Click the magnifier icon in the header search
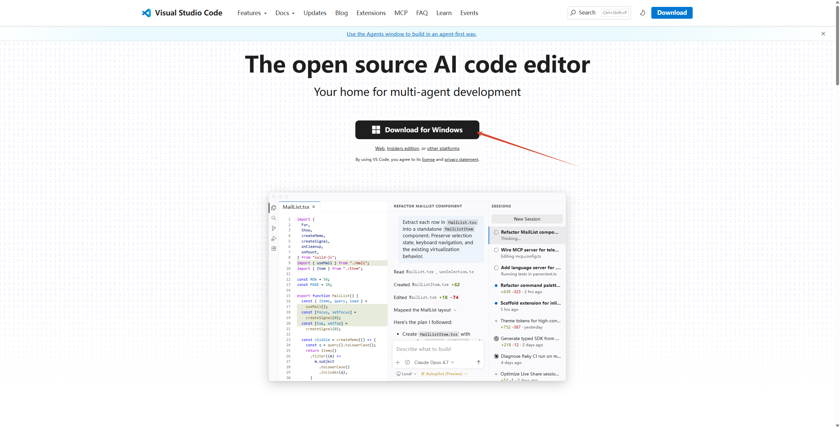 pos(573,13)
